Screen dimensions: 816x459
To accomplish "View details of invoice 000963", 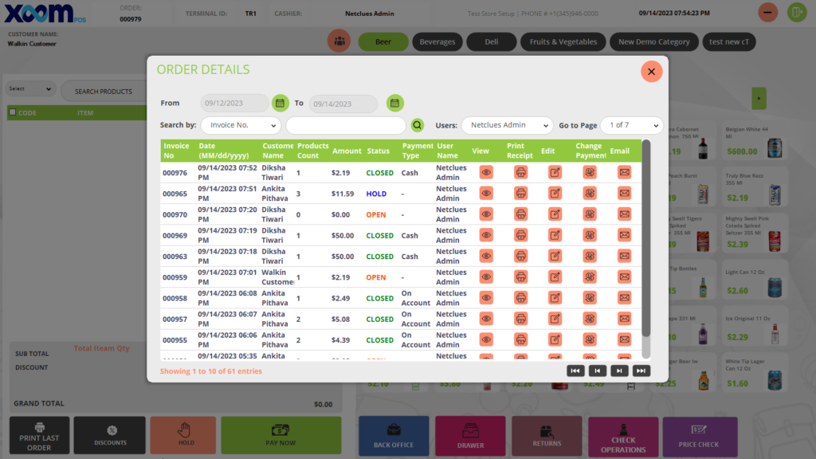I will (x=486, y=257).
